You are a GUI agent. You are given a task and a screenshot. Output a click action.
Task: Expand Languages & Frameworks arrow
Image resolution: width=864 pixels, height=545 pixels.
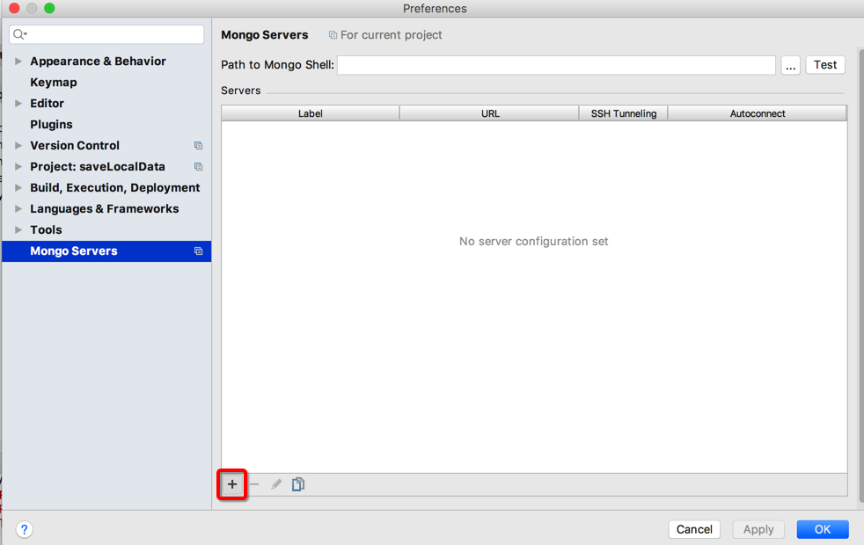[18, 208]
